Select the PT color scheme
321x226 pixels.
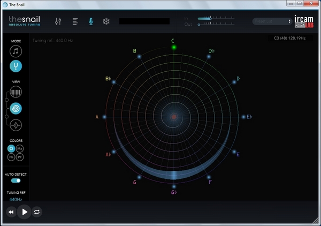pyautogui.click(x=20, y=157)
